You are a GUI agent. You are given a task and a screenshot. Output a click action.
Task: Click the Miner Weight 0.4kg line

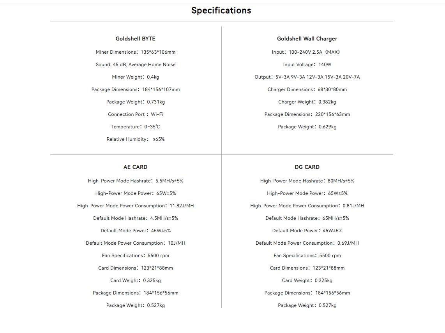tap(136, 77)
